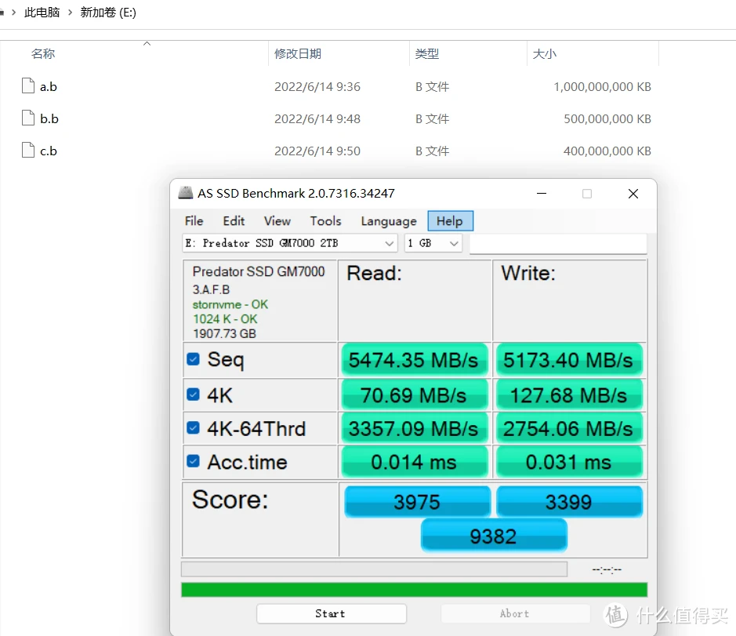
Task: Open the drive selection dropdown showing Predator SSD GM7000
Action: pyautogui.click(x=390, y=243)
